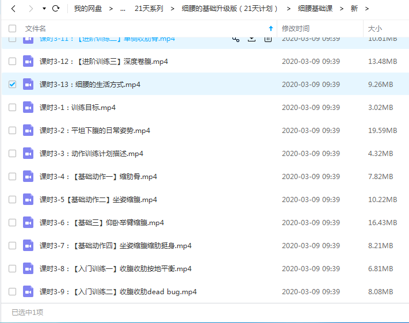Screen dimensions: 409x323
Task: Click the back navigation arrow
Action: [x=13, y=9]
